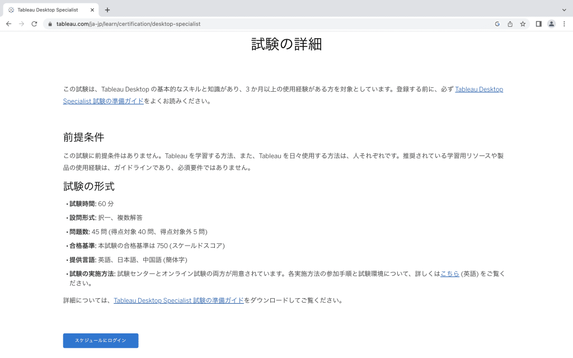The image size is (573, 358).
Task: Click the 前提条件 heading
Action: pos(84,138)
